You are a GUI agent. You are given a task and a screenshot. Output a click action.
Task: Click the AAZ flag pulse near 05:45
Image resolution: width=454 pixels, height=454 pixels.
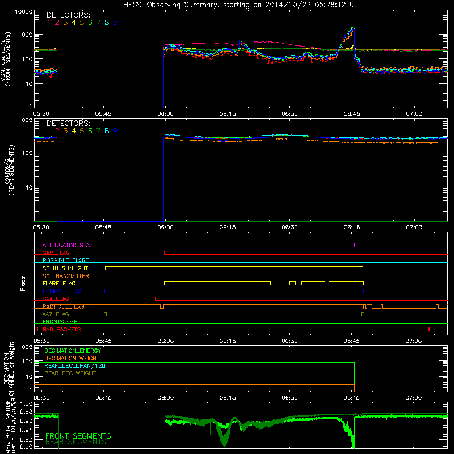(x=105, y=314)
